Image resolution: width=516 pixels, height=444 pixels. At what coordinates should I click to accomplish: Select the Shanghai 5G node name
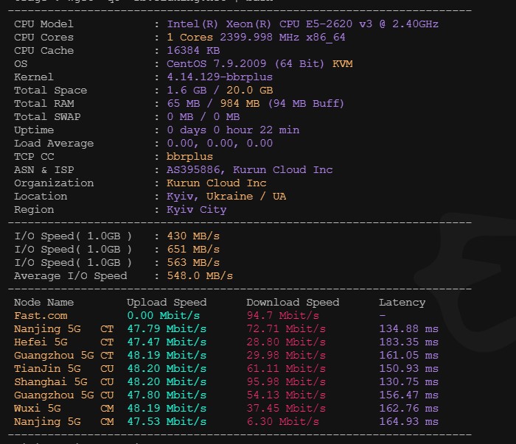tap(50, 382)
